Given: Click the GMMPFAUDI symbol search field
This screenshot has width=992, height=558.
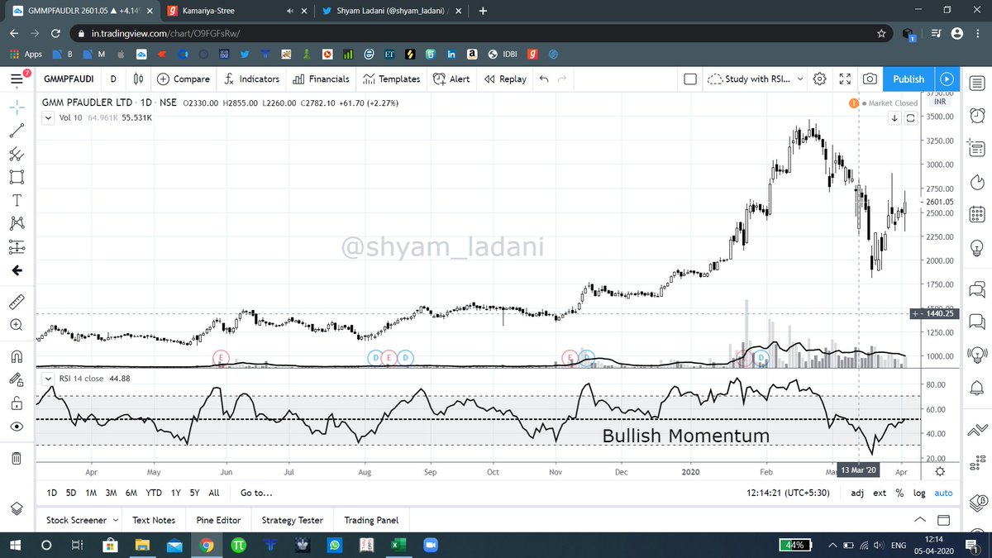Looking at the screenshot, I should (68, 79).
